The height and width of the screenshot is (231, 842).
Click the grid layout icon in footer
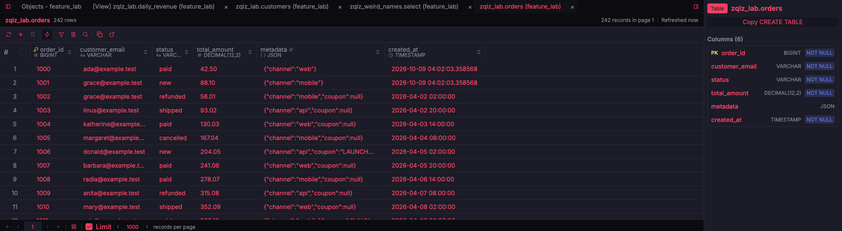pyautogui.click(x=74, y=227)
